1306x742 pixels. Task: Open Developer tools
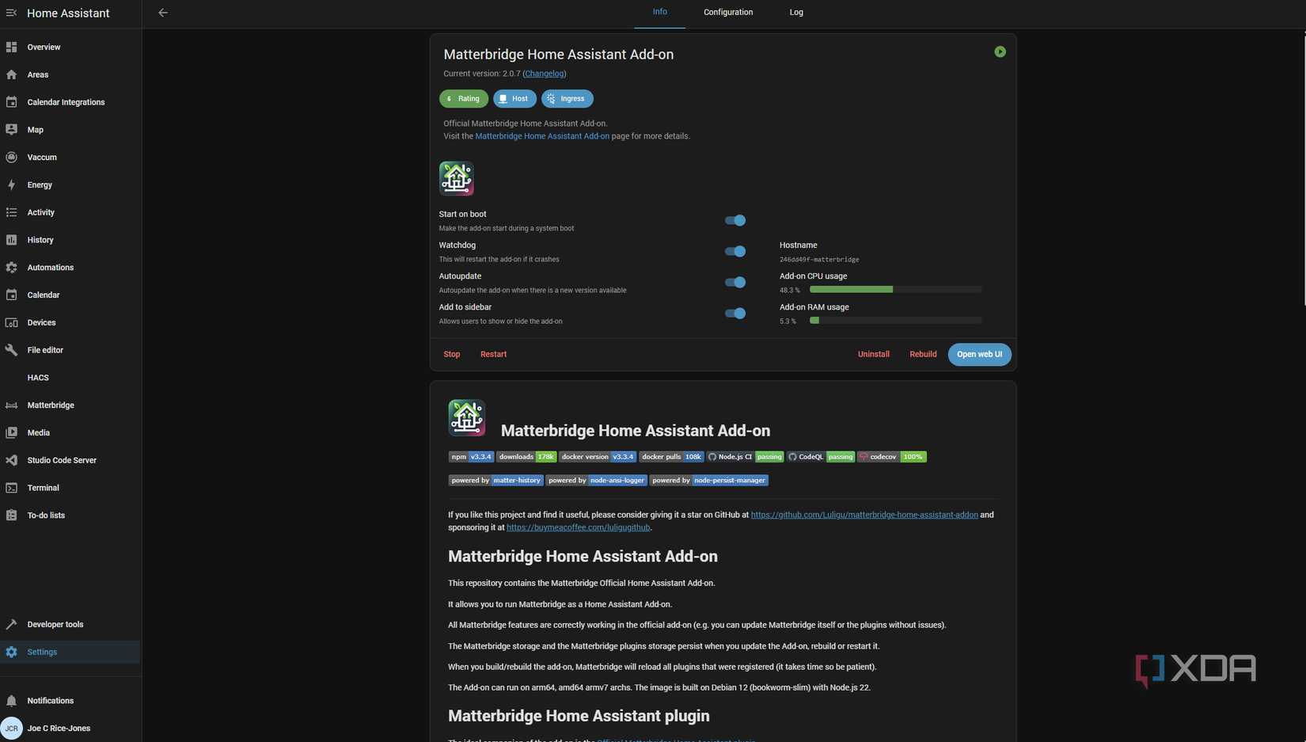55,624
